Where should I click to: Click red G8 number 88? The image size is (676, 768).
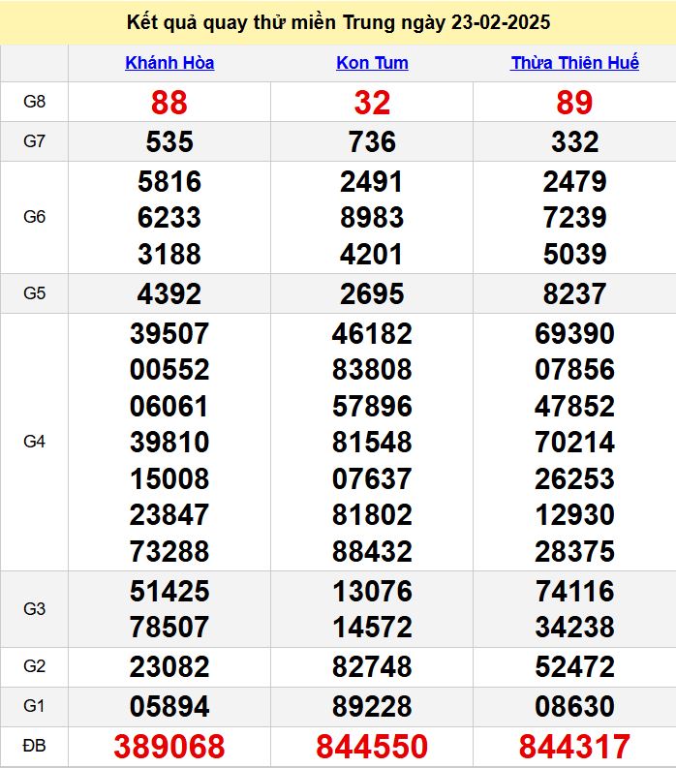click(x=169, y=103)
